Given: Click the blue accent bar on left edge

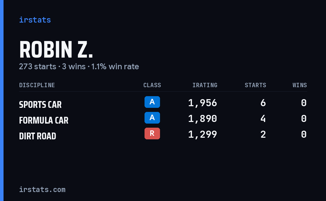Looking at the screenshot, I should [2, 100].
